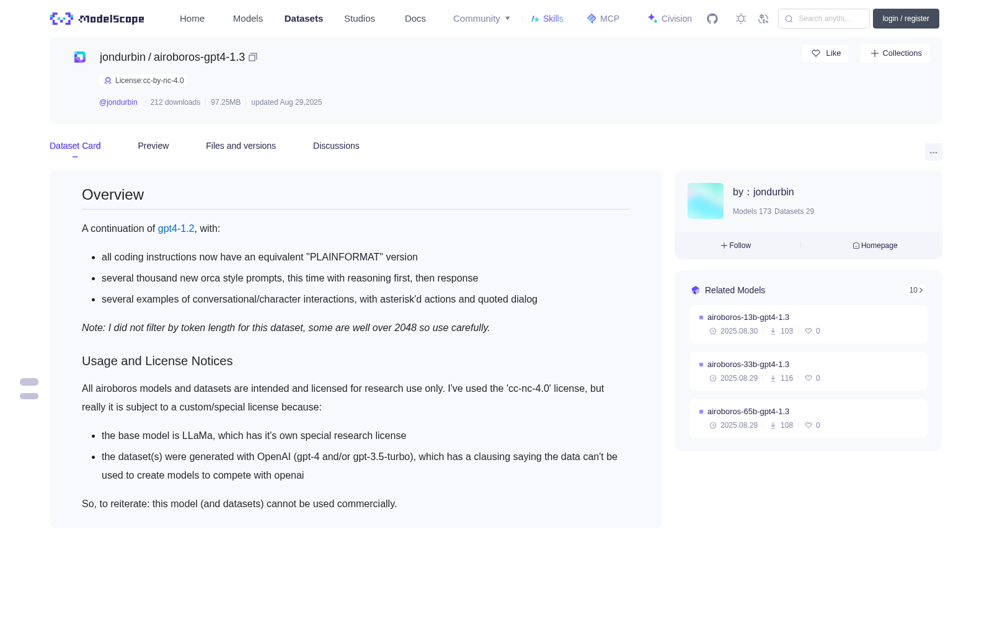This screenshot has width=992, height=620.
Task: Click the "Overview" heading
Action: pyautogui.click(x=113, y=195)
